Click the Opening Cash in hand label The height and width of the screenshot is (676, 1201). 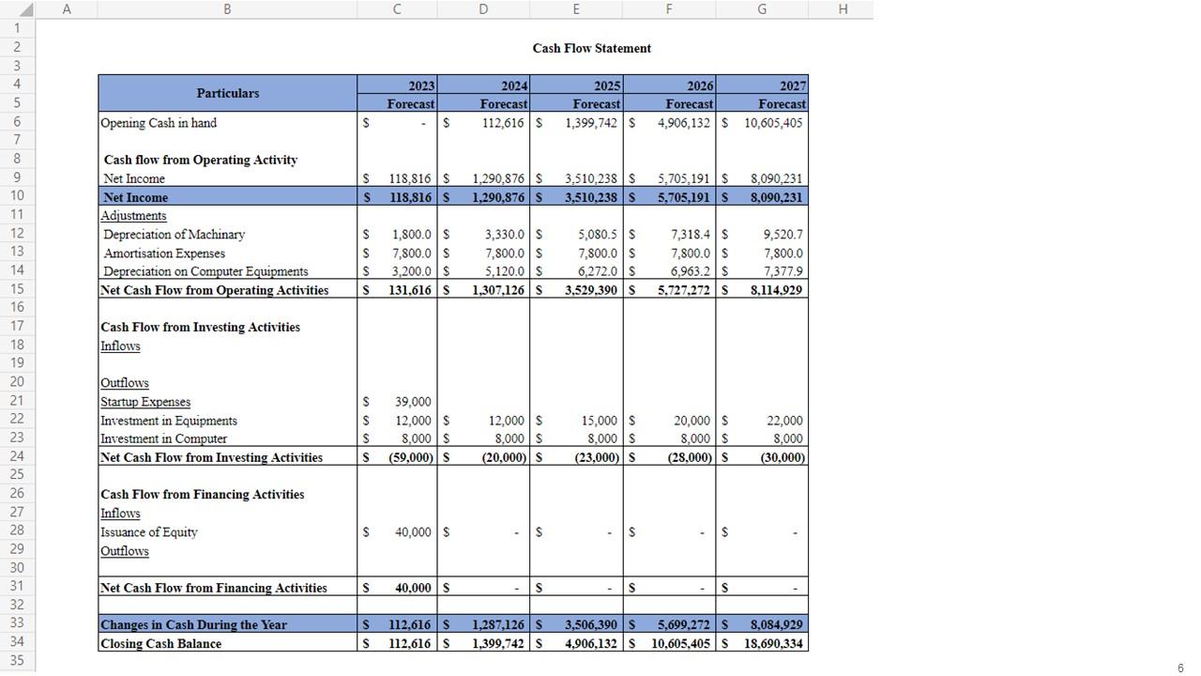159,123
